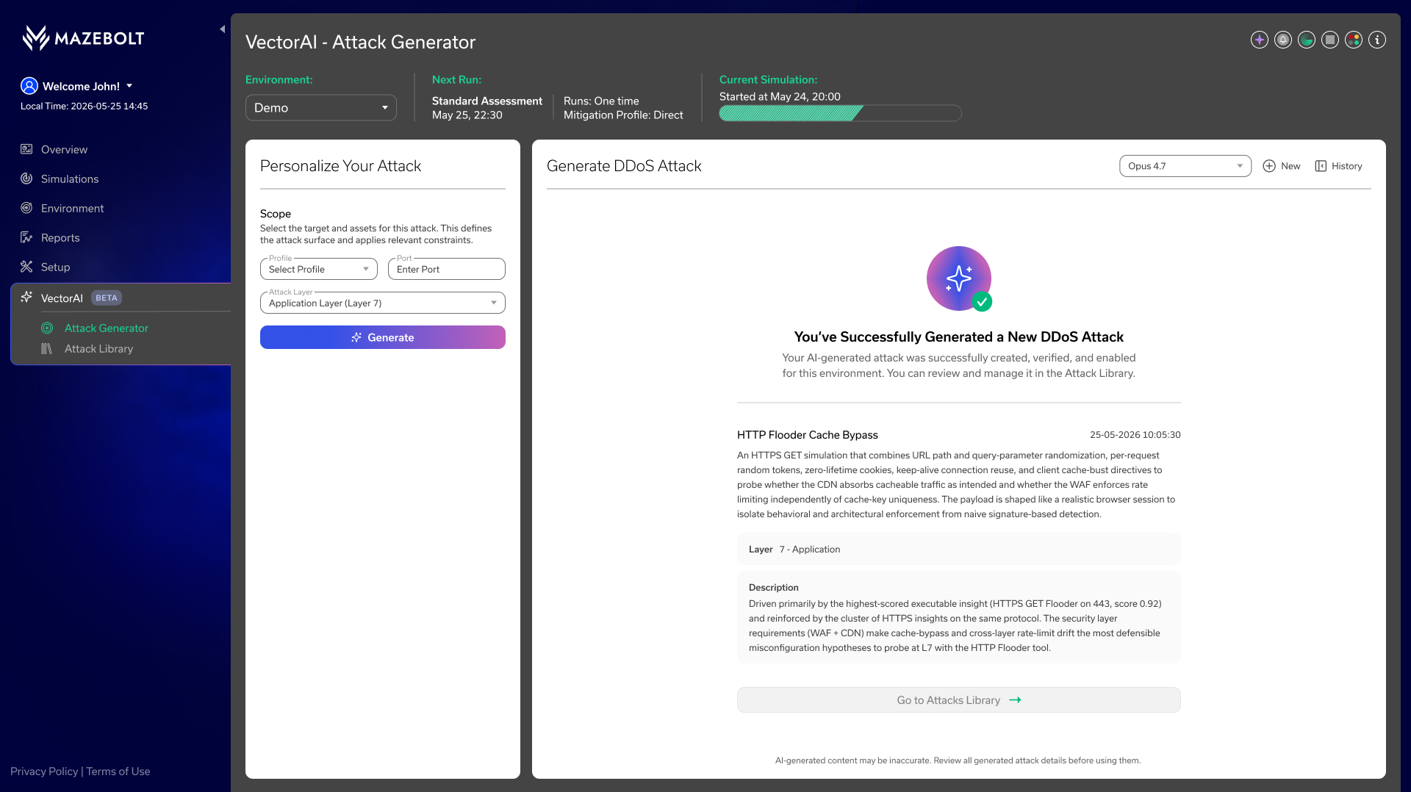Viewport: 1411px width, 792px height.
Task: Click the Runs: One time text
Action: coord(601,101)
